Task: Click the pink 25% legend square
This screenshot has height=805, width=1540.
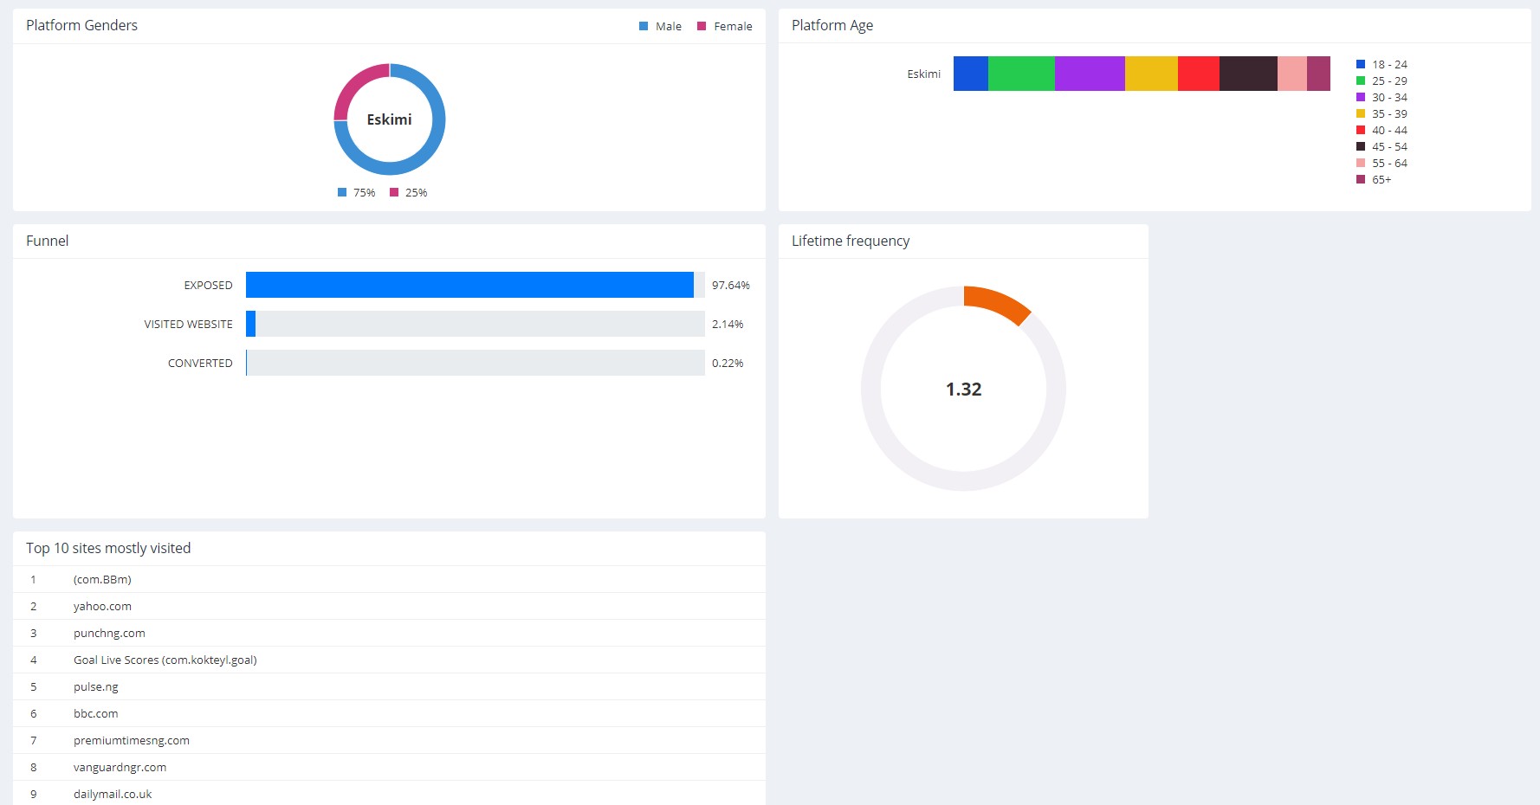Action: [394, 192]
